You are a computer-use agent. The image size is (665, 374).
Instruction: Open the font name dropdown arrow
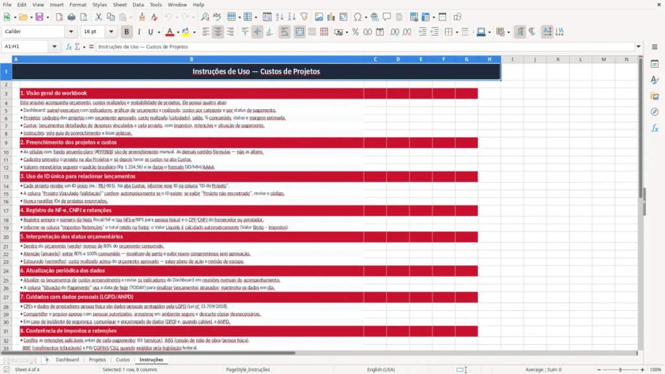[71, 31]
